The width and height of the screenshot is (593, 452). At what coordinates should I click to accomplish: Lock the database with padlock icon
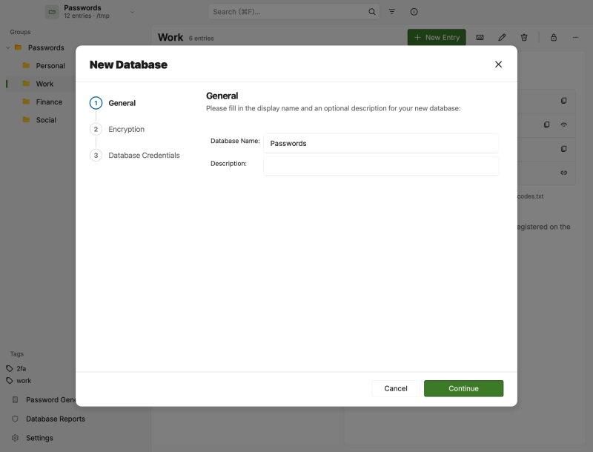(554, 37)
